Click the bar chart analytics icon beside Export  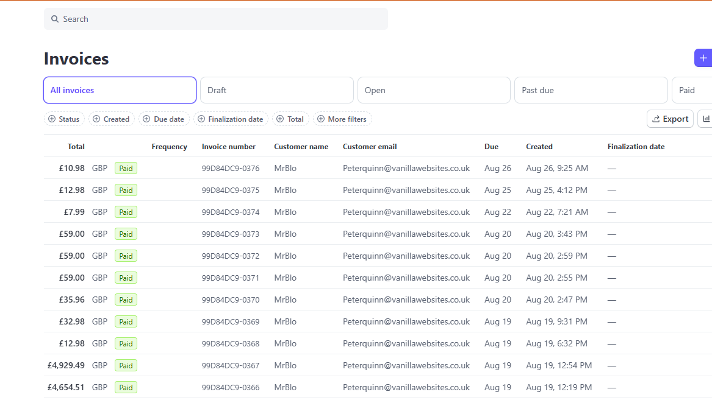(706, 119)
